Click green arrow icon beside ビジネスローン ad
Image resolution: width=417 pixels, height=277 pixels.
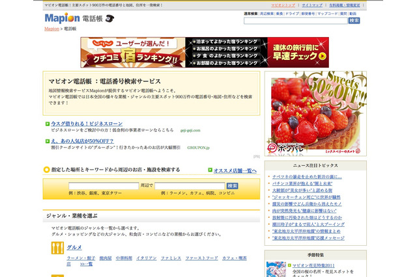[48, 124]
